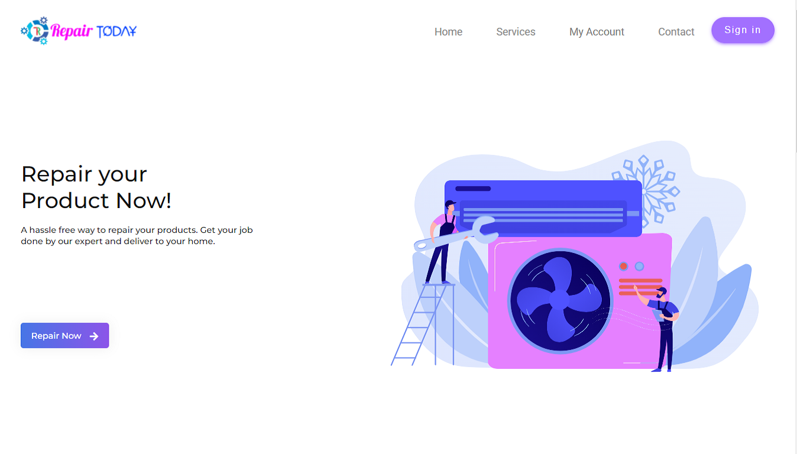Open the Home page from navigation
The height and width of the screenshot is (454, 797).
coord(448,32)
